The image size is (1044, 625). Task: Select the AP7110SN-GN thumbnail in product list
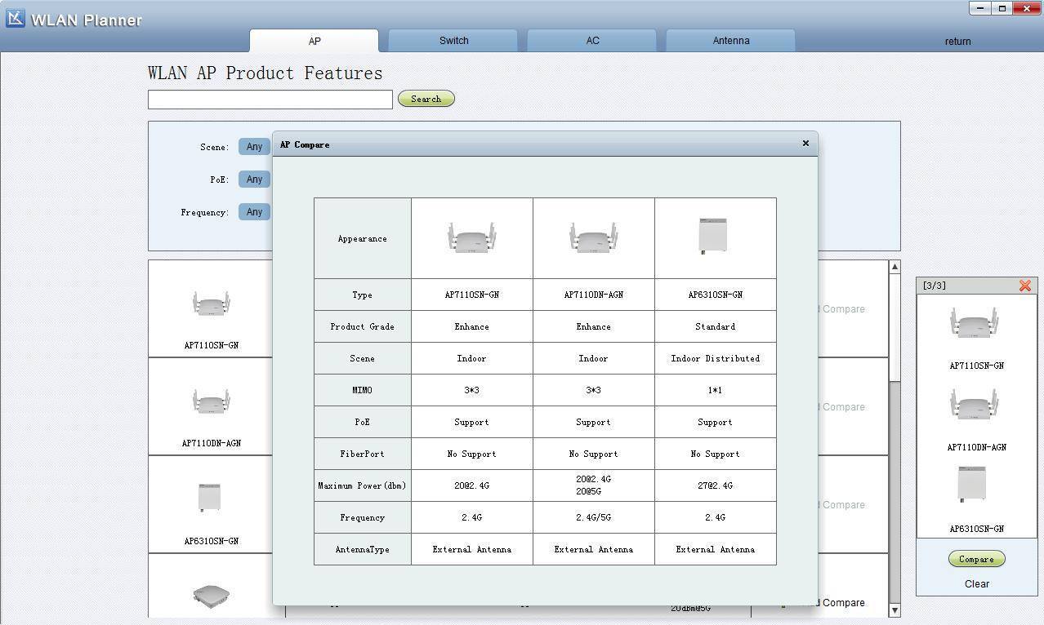pyautogui.click(x=211, y=304)
